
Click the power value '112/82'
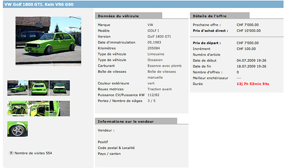154,95
